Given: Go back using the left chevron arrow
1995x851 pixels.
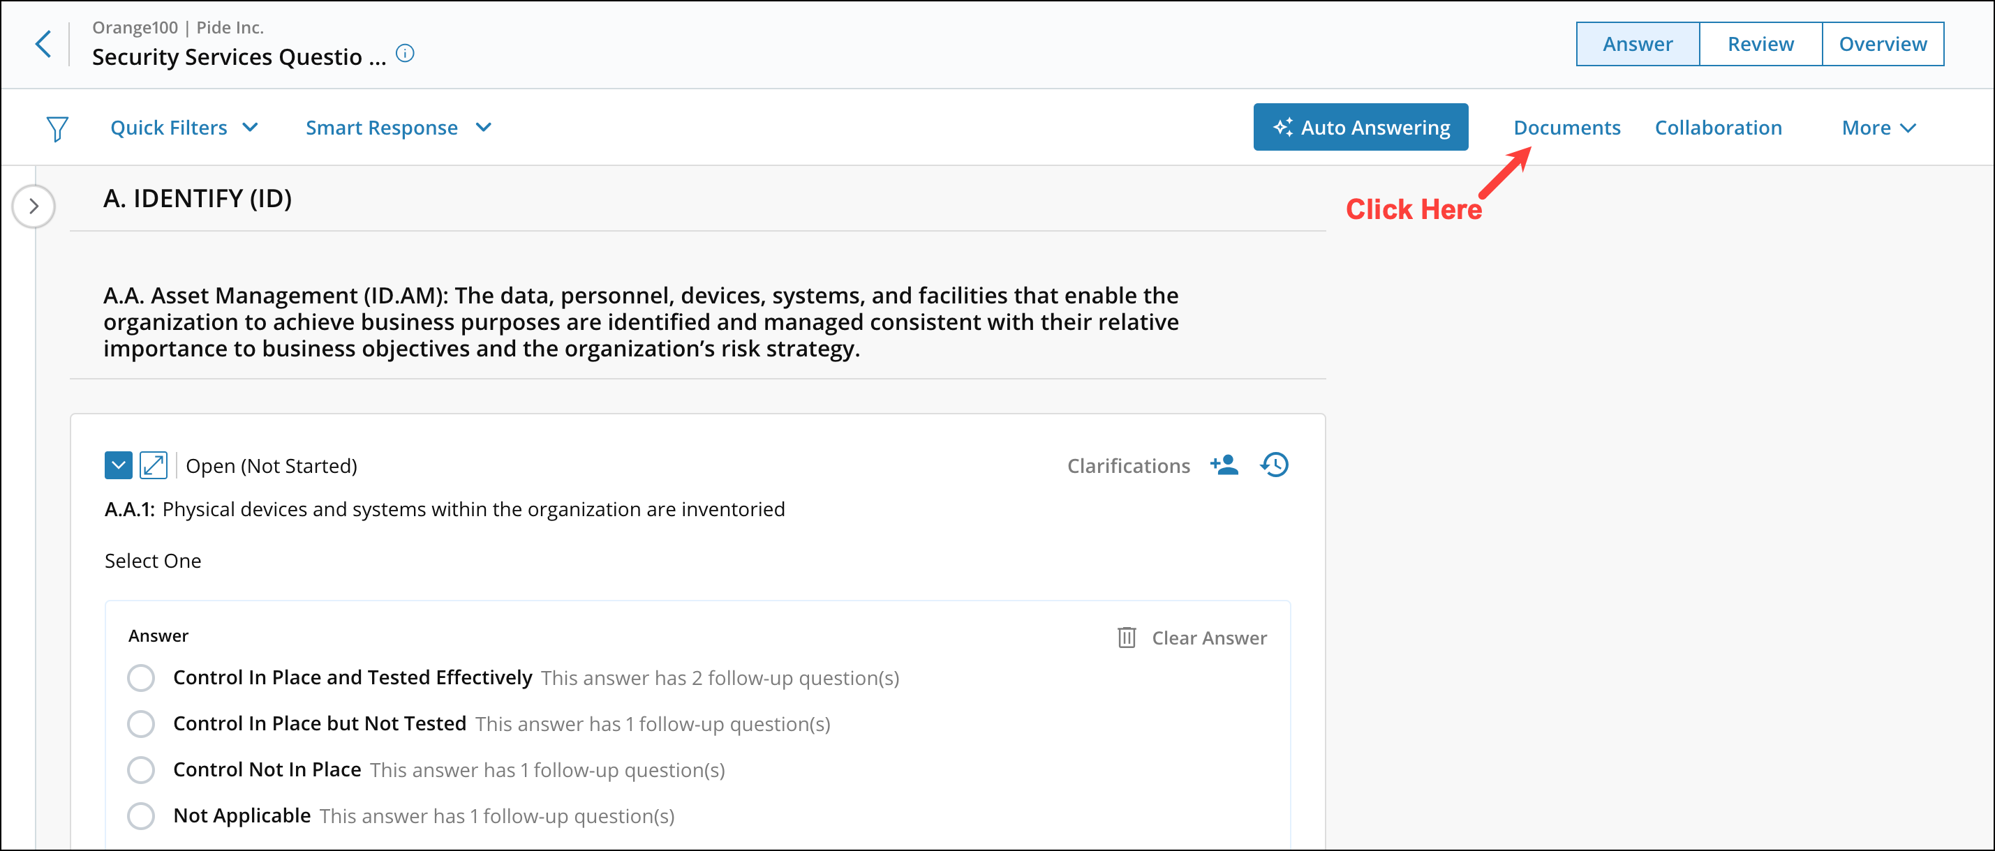Looking at the screenshot, I should click(x=43, y=44).
